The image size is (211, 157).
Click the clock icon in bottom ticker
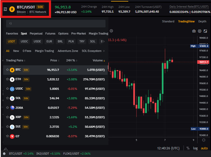coord(4,154)
